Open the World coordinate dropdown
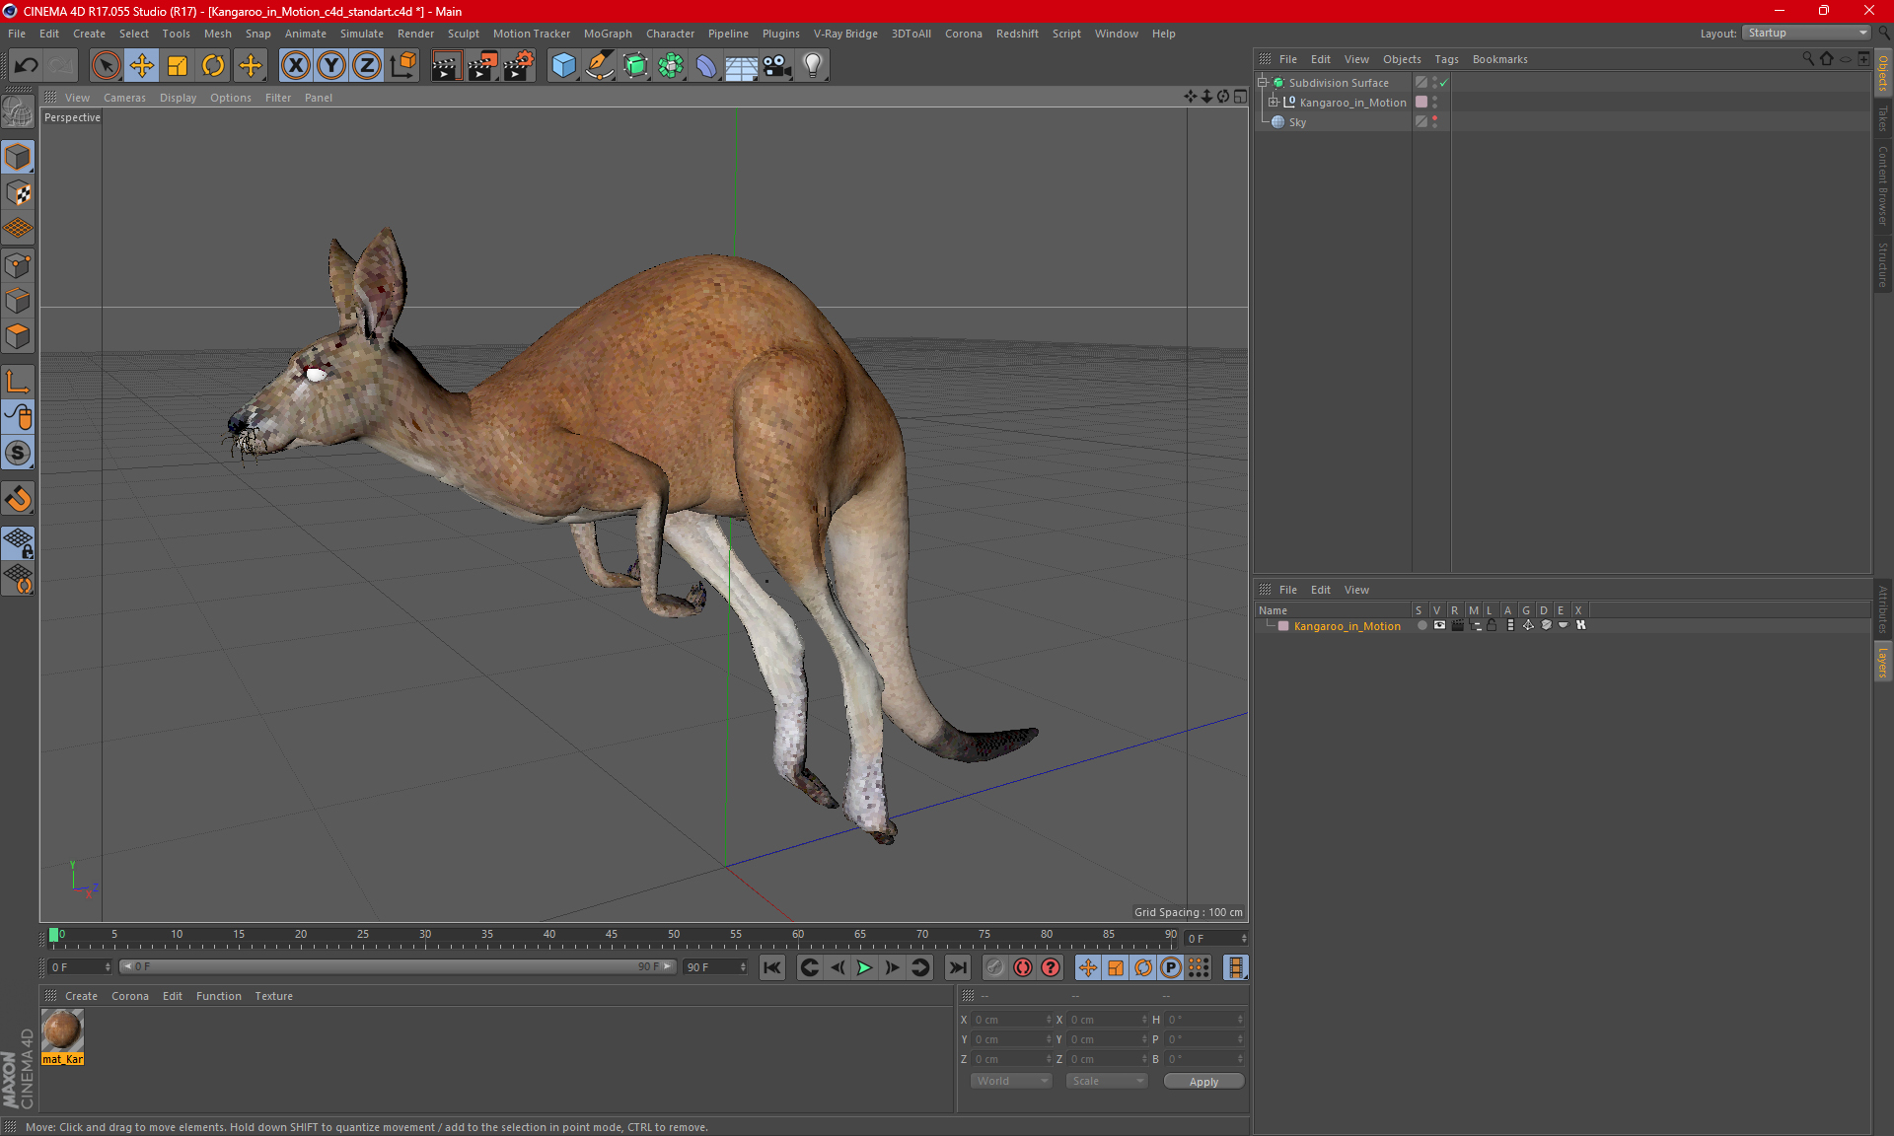The width and height of the screenshot is (1894, 1136). (x=1011, y=1081)
